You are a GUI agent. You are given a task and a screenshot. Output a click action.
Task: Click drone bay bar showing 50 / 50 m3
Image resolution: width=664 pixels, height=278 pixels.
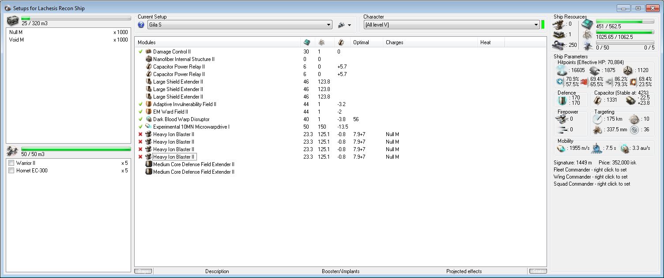76,149
